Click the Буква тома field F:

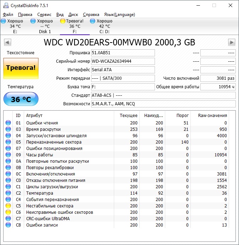[x=123, y=87]
